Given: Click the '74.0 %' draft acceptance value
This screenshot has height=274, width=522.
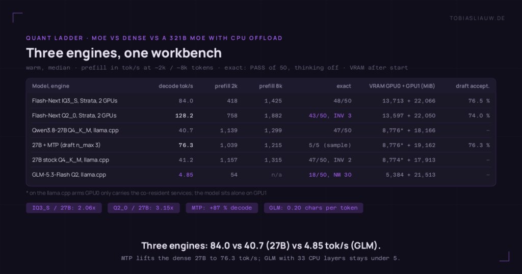Looking at the screenshot, I should (x=479, y=116).
